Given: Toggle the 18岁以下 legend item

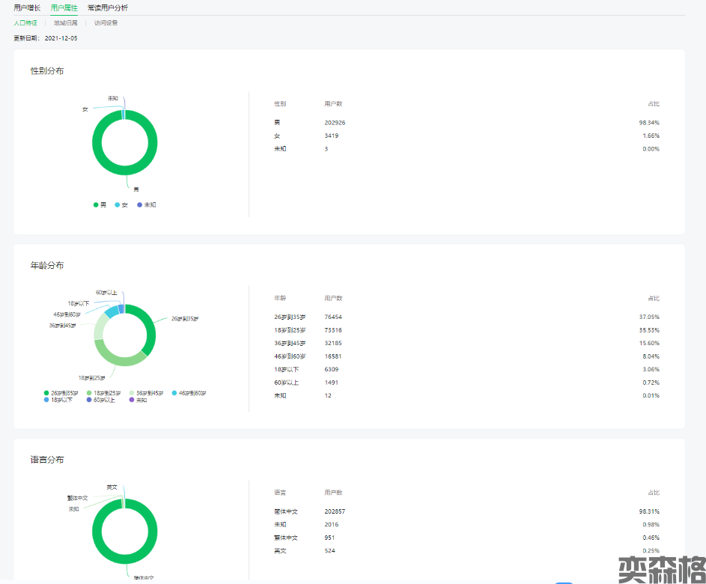Looking at the screenshot, I should [58, 400].
